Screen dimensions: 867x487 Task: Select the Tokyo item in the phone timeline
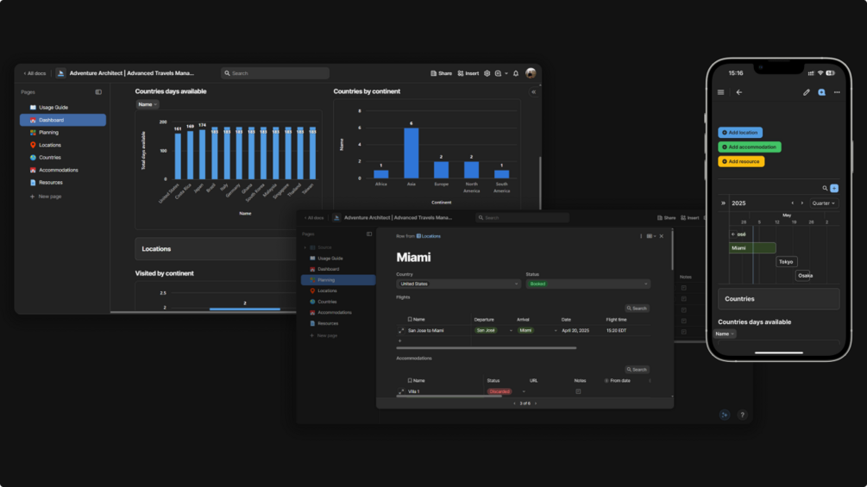coord(786,262)
